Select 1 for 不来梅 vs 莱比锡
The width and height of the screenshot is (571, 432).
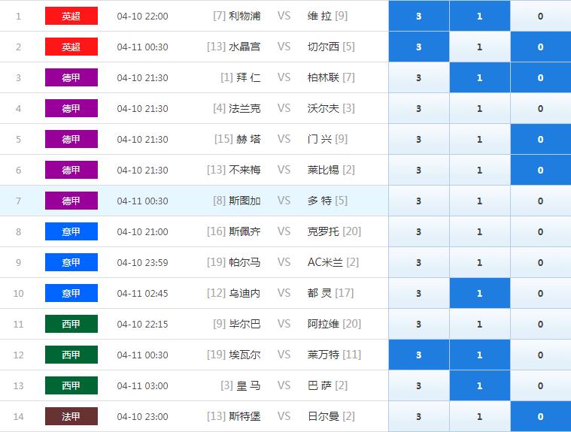coord(480,171)
